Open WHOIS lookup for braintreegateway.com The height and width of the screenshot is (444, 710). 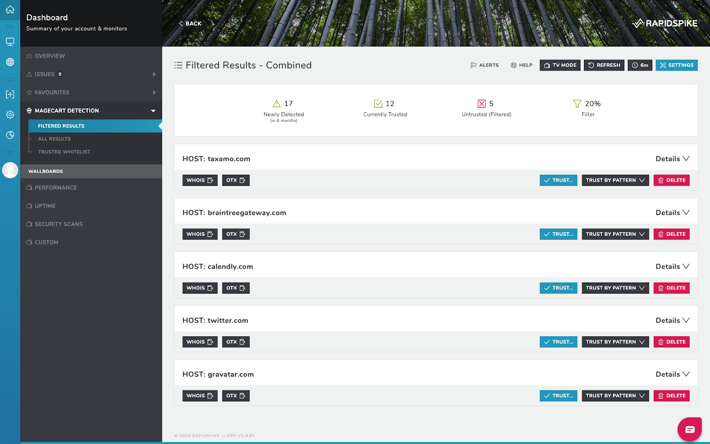200,234
